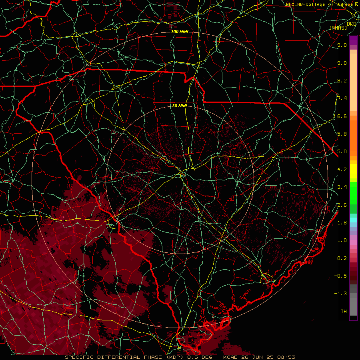Click the 1.8 scale value
Image resolution: width=360 pixels, height=360 pixels.
[342, 223]
